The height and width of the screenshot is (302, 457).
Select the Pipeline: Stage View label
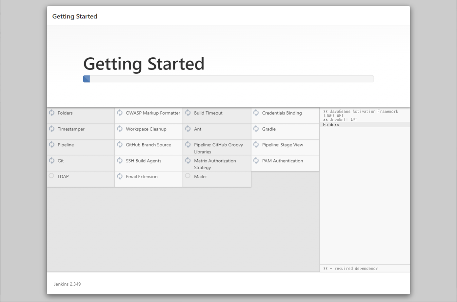click(x=283, y=145)
